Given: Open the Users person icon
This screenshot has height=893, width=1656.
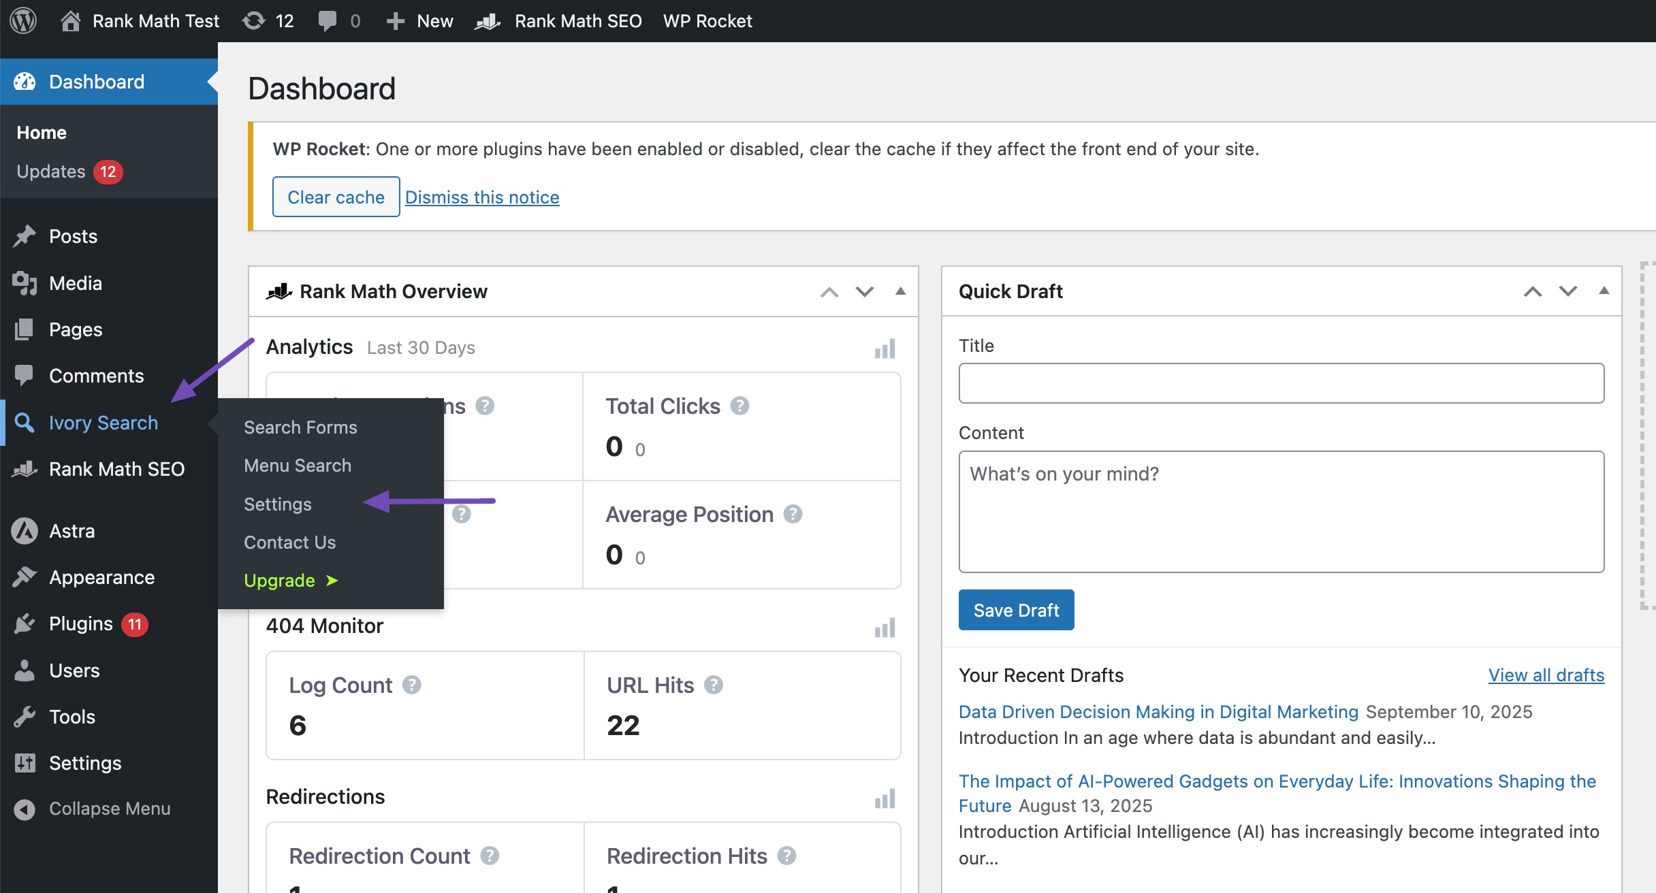Looking at the screenshot, I should pyautogui.click(x=25, y=670).
